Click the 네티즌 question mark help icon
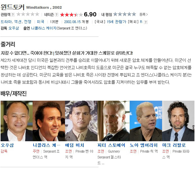This screenshot has width=195, height=171. point(57,15)
